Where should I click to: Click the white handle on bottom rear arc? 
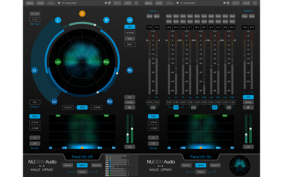tap(98, 92)
